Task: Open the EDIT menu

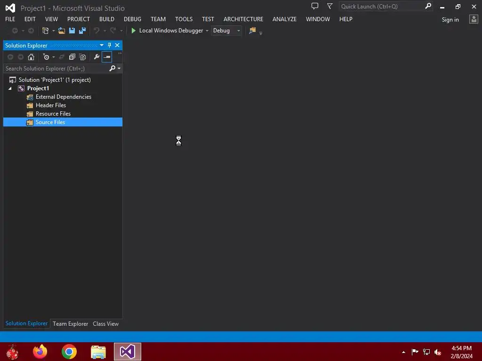Action: [30, 19]
